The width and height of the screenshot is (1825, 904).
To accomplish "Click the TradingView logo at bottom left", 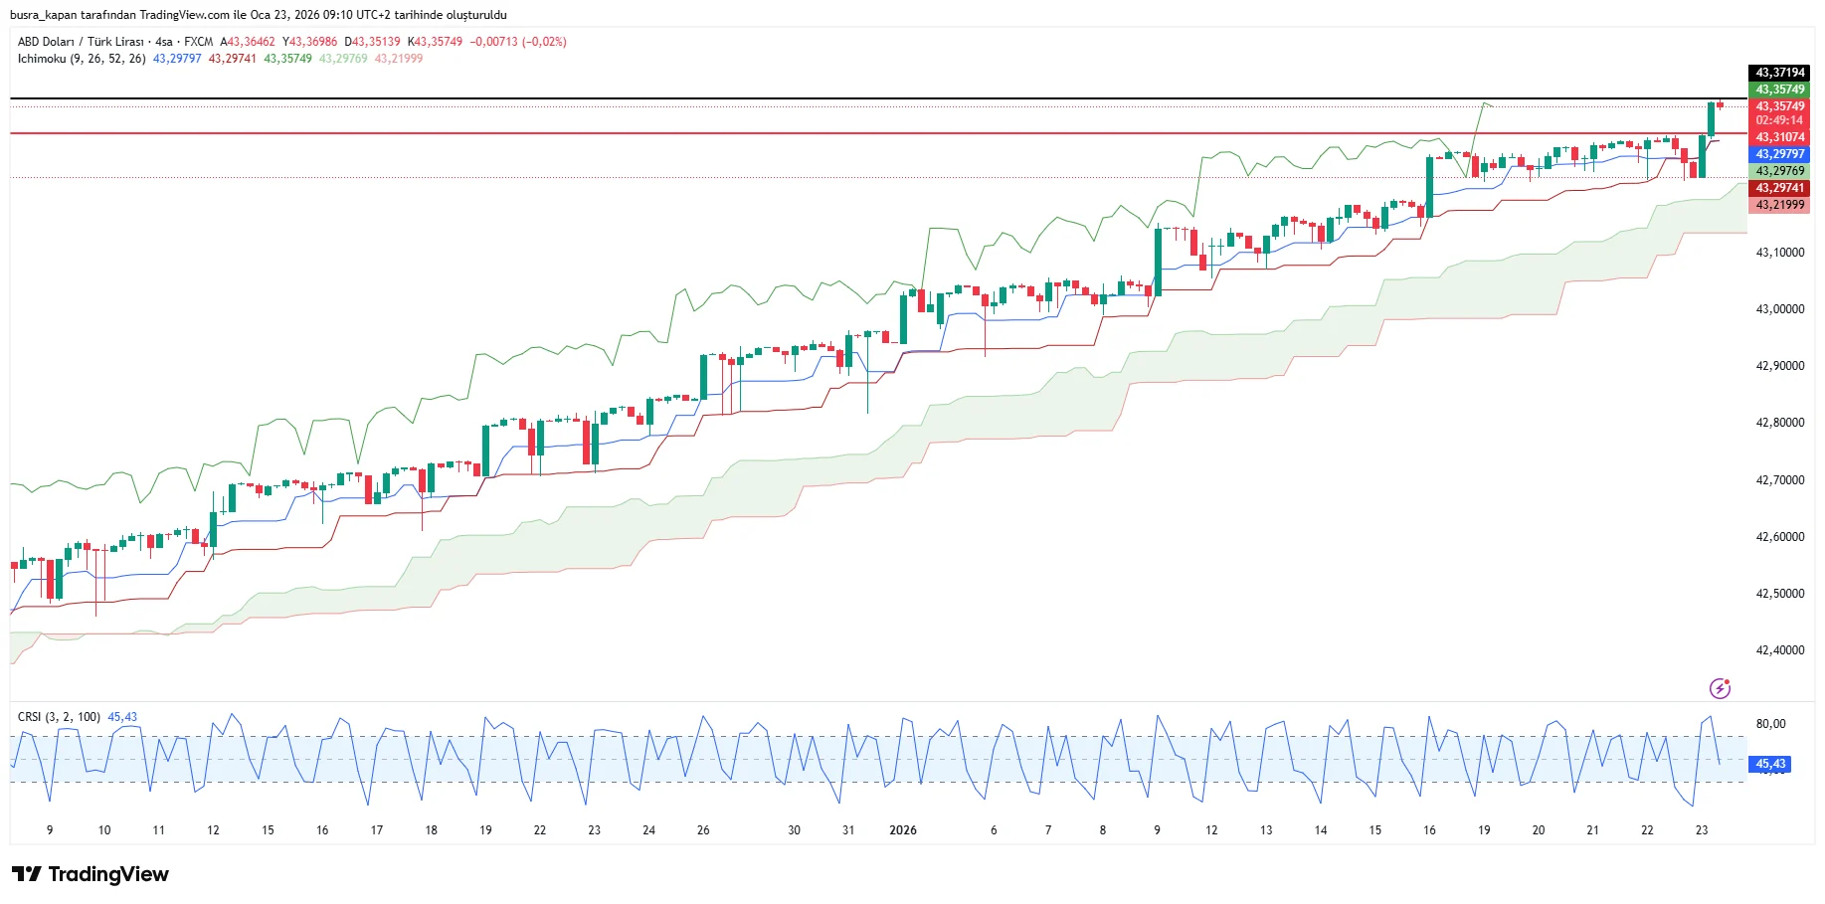I will [x=91, y=874].
